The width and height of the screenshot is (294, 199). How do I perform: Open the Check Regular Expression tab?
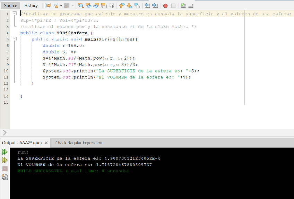coord(79,143)
